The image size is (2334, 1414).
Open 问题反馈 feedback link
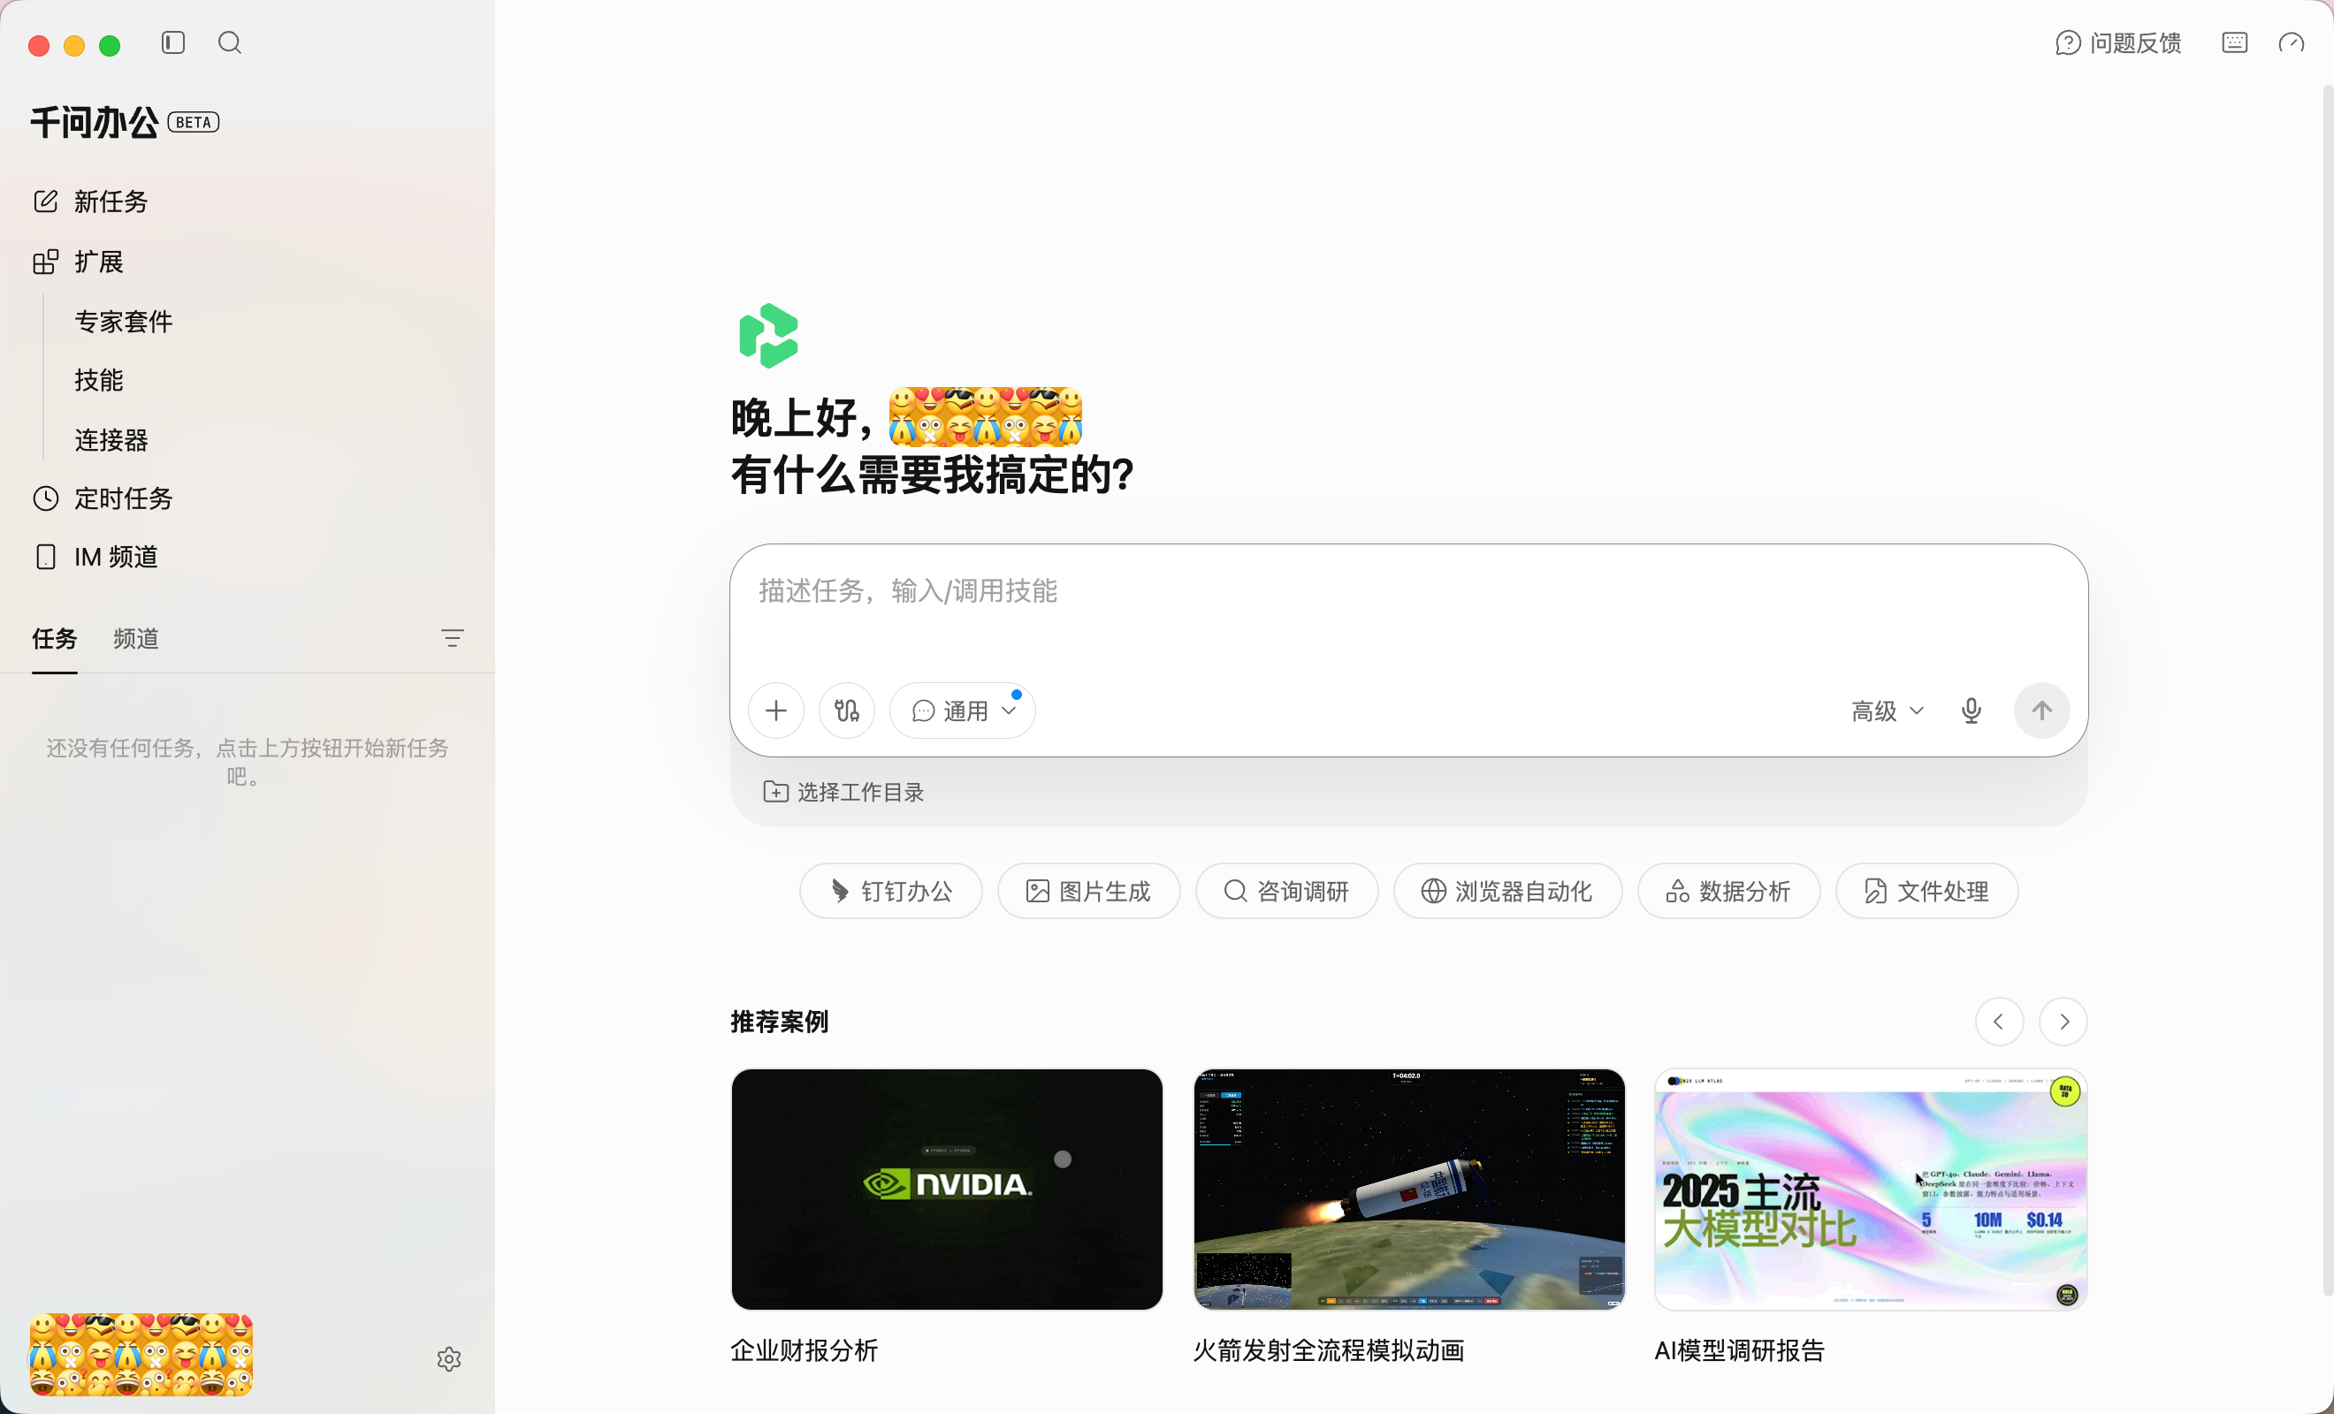point(2118,42)
